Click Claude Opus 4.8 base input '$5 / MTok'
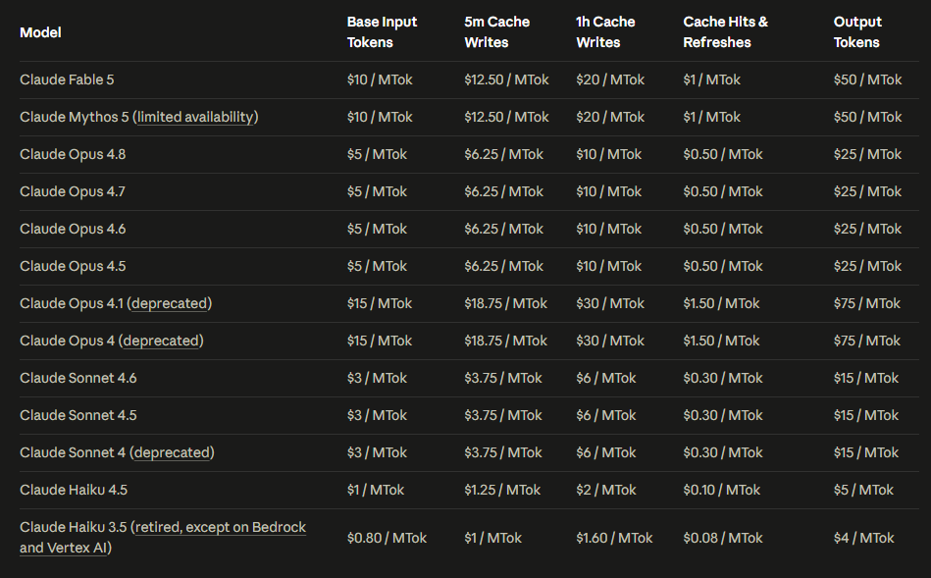 [377, 154]
